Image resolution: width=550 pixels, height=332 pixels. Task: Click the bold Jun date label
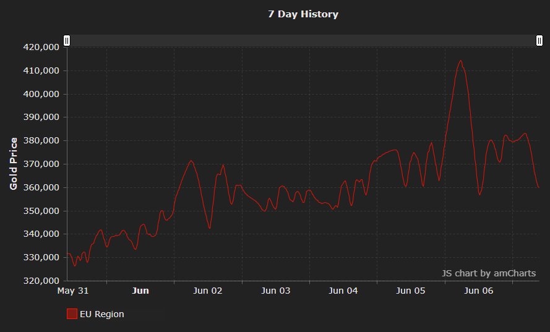pyautogui.click(x=140, y=291)
